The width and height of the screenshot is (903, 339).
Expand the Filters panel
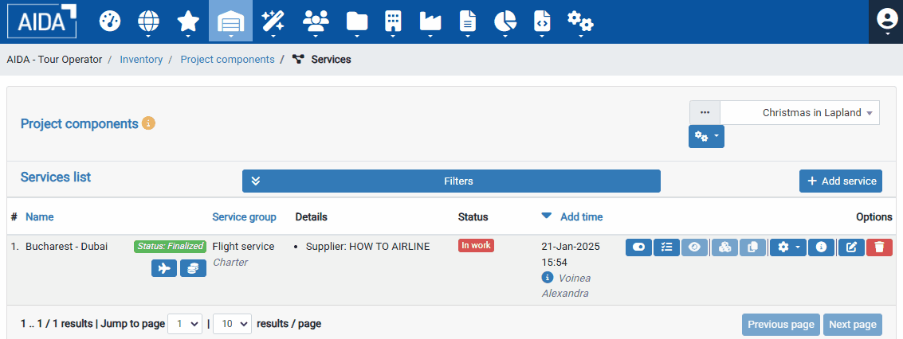pos(451,181)
